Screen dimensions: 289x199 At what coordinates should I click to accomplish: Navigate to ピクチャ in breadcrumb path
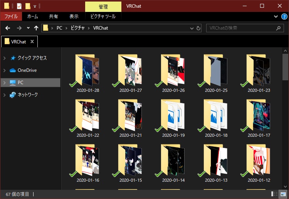(x=77, y=28)
